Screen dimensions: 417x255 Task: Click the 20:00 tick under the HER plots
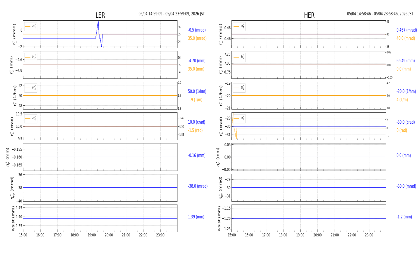coord(317,235)
